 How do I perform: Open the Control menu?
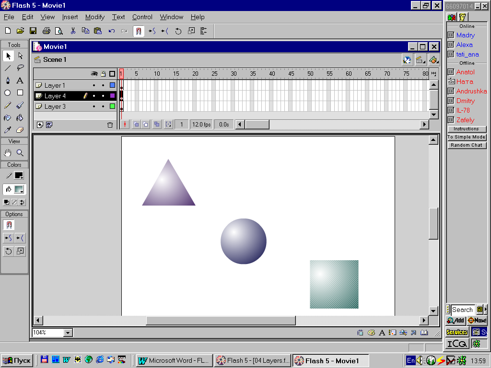pyautogui.click(x=142, y=17)
